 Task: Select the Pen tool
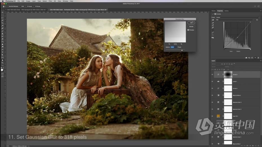coord(2,50)
